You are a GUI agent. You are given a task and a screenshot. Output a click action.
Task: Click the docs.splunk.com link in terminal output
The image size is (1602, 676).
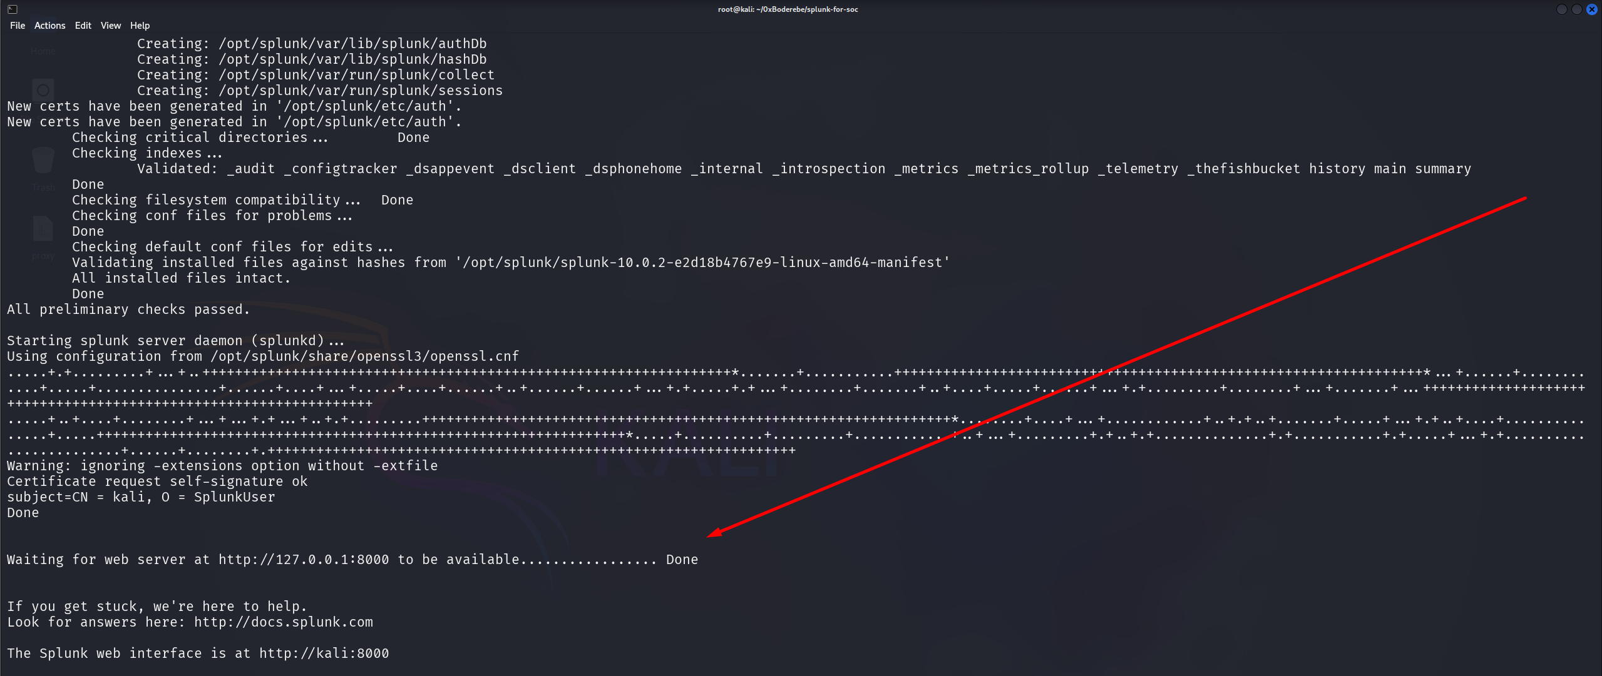(283, 622)
